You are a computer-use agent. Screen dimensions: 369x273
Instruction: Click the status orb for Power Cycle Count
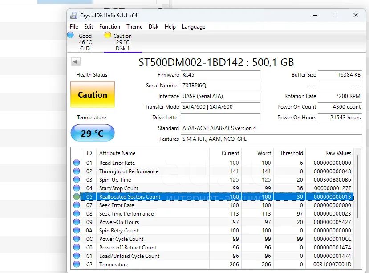pos(77,239)
